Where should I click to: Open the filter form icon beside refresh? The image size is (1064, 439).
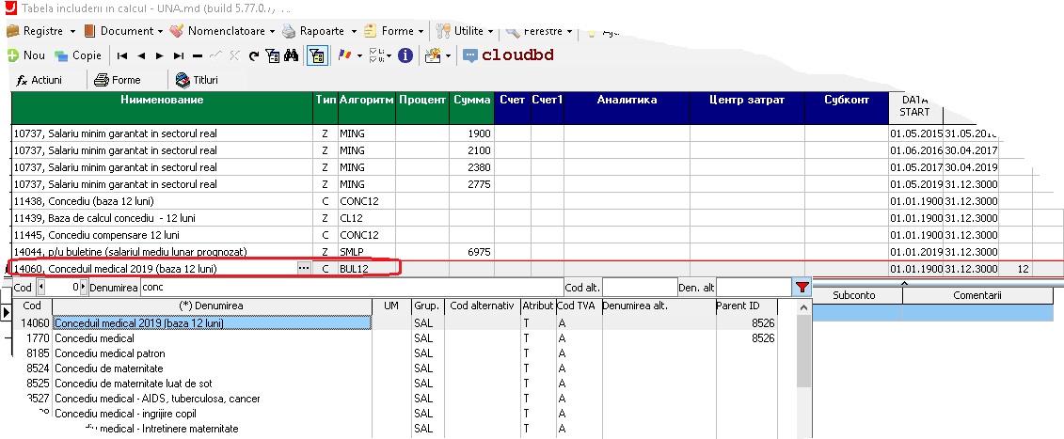[272, 55]
